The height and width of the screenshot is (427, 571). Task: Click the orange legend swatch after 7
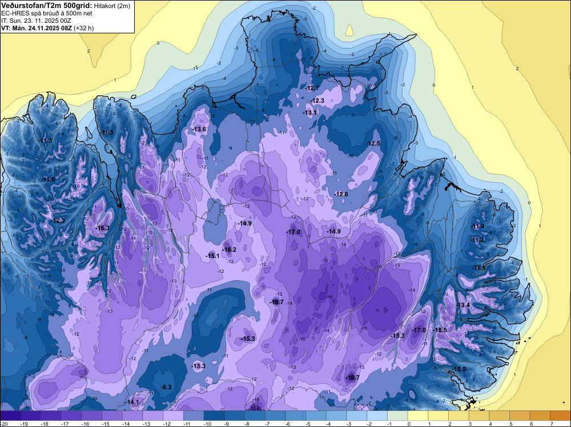coord(561,416)
